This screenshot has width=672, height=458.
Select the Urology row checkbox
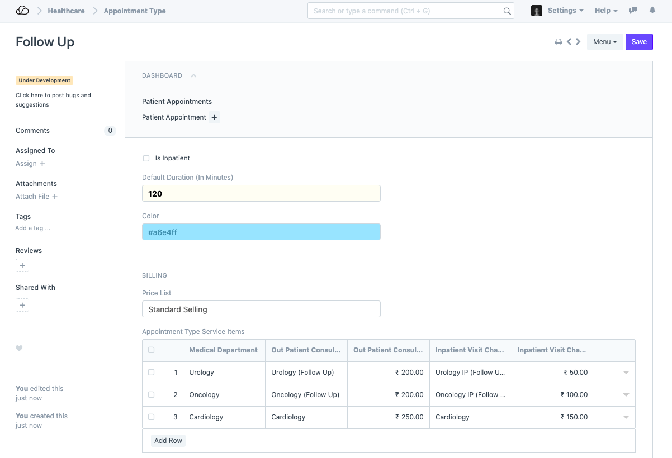pyautogui.click(x=151, y=373)
